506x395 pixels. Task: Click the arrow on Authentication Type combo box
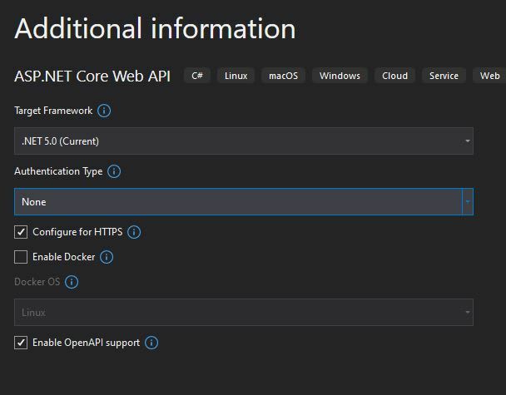[468, 202]
